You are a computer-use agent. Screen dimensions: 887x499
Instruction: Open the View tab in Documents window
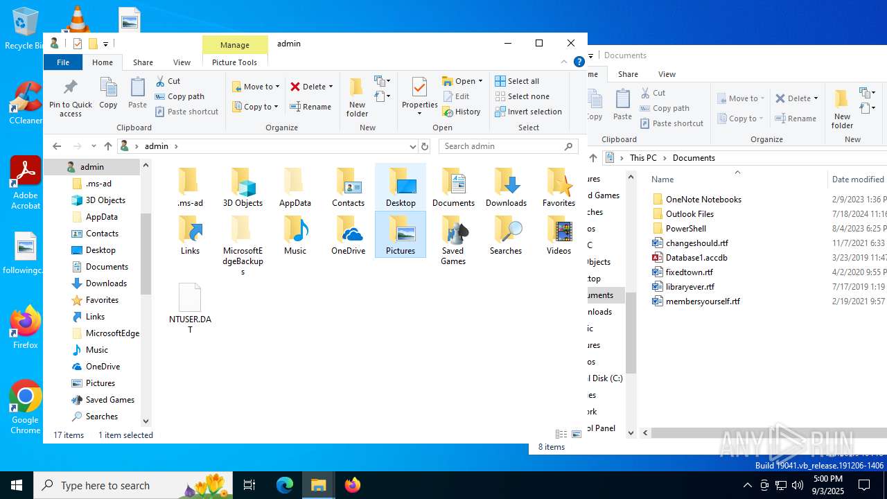tap(667, 74)
